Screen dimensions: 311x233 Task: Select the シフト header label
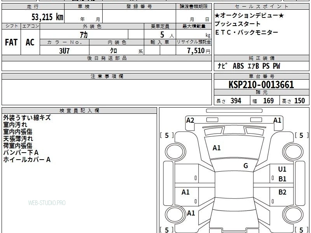[x=12, y=26]
